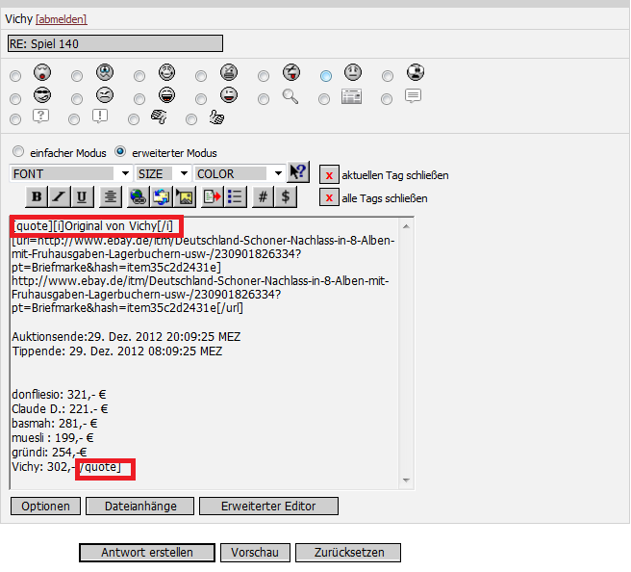This screenshot has height=572, width=631.
Task: Click the abmelden logout link
Action: click(62, 18)
